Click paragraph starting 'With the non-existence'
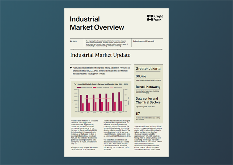The image size is (233, 165). click(x=85, y=132)
